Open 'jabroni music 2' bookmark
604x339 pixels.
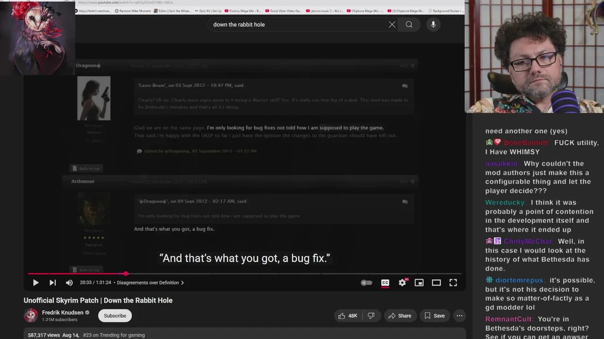[325, 11]
